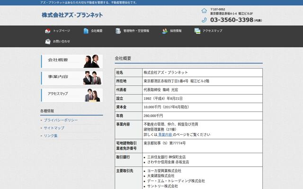
Task: Click the 株式会社アズ・プランネット table cell
Action: coord(202,73)
